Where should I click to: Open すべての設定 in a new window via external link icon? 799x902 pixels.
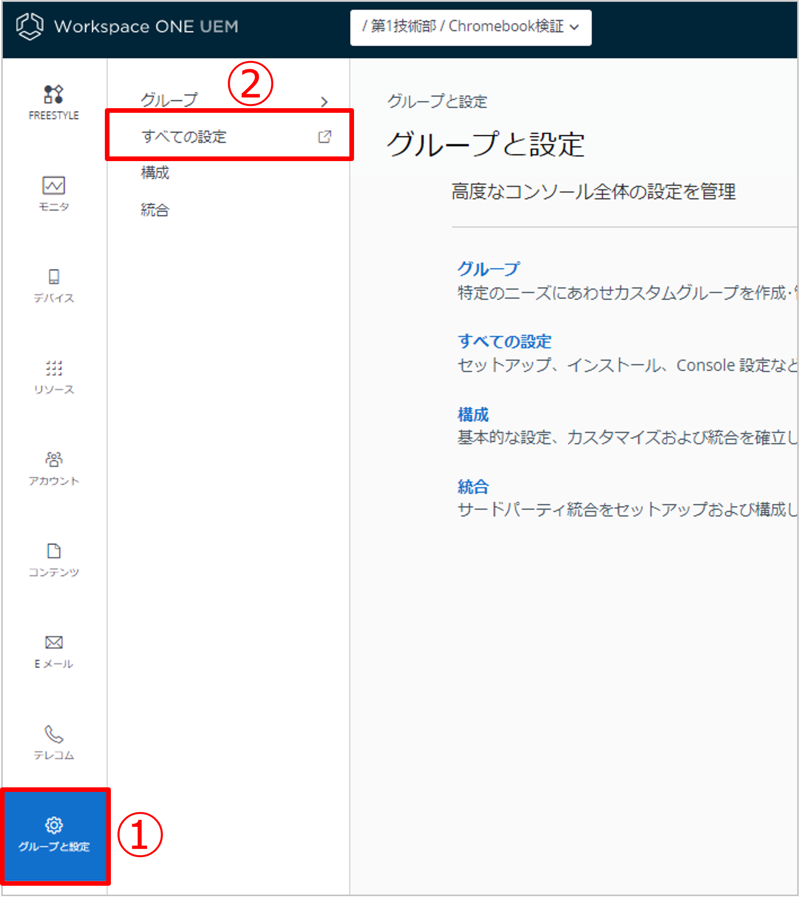coord(325,136)
